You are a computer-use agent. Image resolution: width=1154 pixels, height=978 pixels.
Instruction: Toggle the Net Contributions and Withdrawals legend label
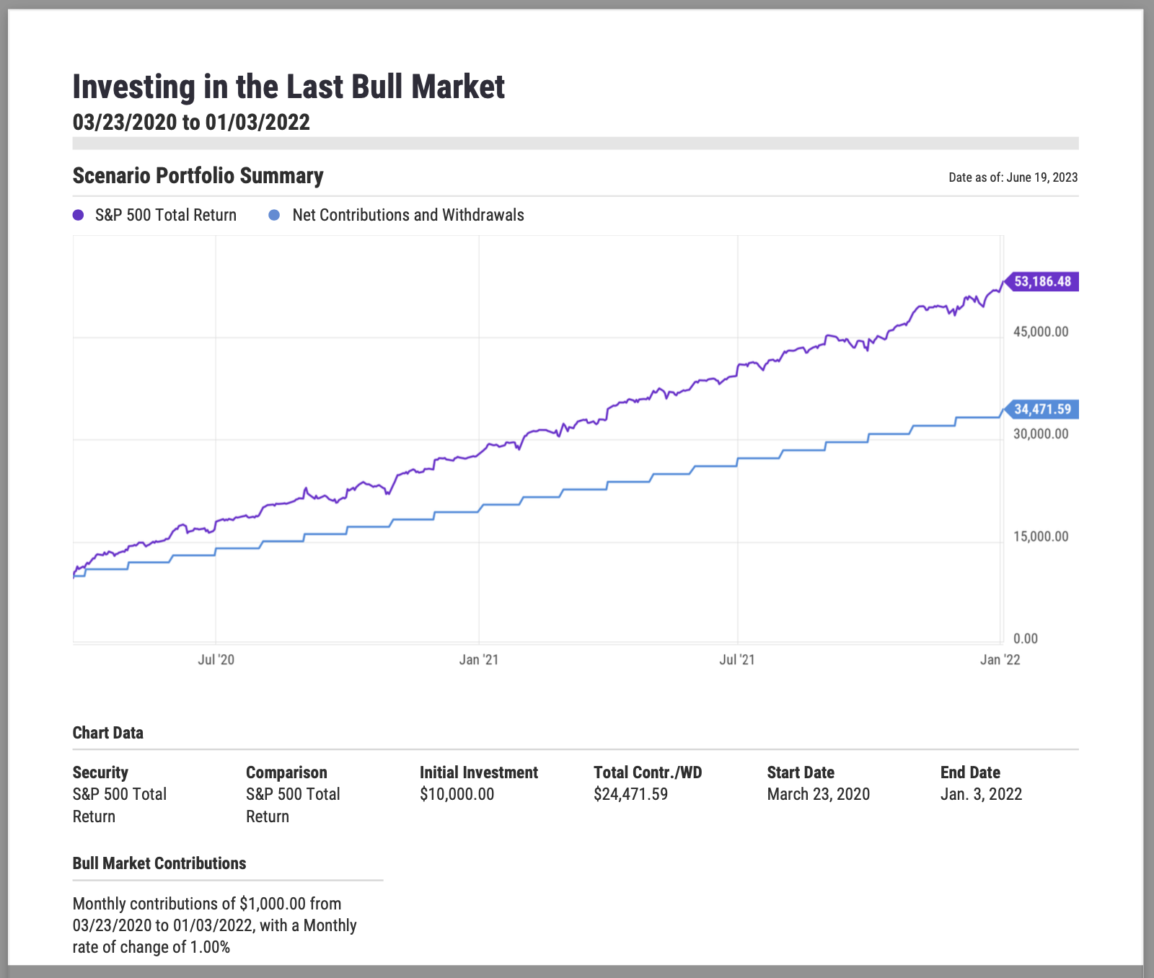click(x=408, y=215)
